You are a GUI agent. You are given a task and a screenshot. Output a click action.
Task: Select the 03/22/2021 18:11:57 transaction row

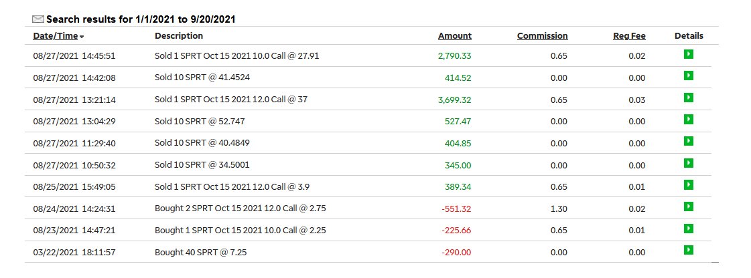[x=372, y=252]
